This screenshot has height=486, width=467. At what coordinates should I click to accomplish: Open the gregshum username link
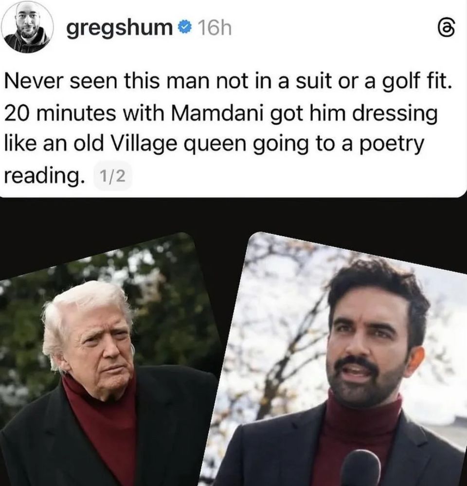120,29
